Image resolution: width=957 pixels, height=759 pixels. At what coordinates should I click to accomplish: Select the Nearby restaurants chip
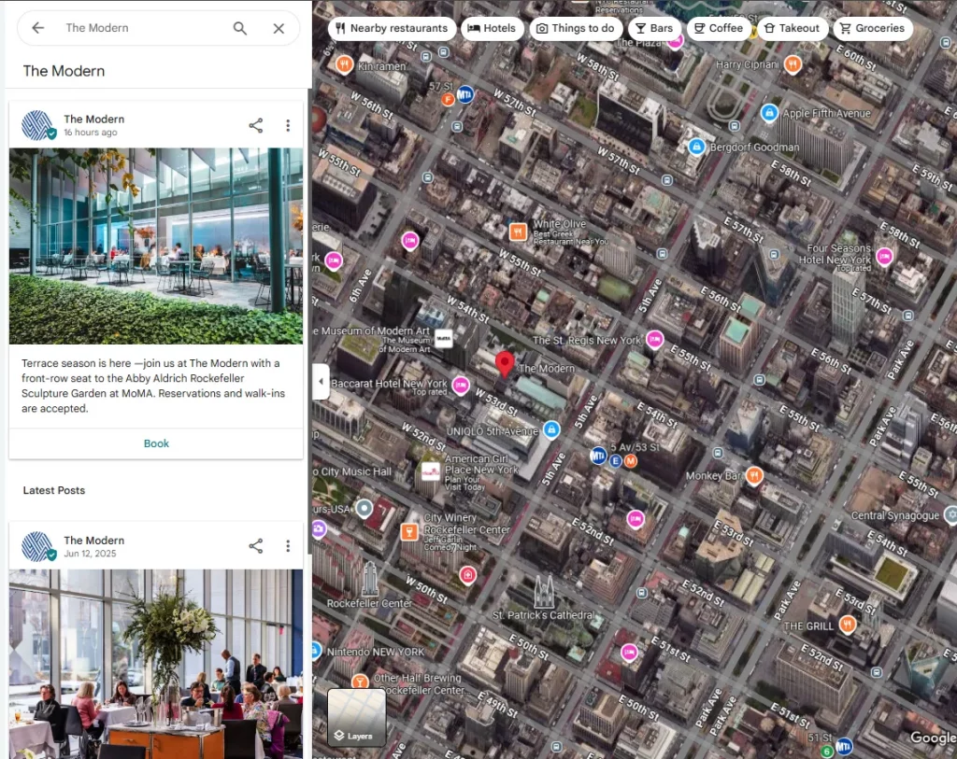[x=392, y=28]
